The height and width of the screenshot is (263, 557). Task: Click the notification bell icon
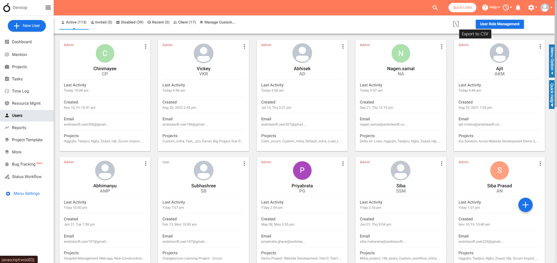pos(518,8)
